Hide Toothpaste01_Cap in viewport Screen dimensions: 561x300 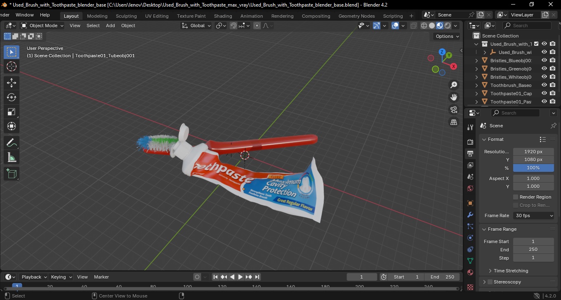click(x=544, y=94)
